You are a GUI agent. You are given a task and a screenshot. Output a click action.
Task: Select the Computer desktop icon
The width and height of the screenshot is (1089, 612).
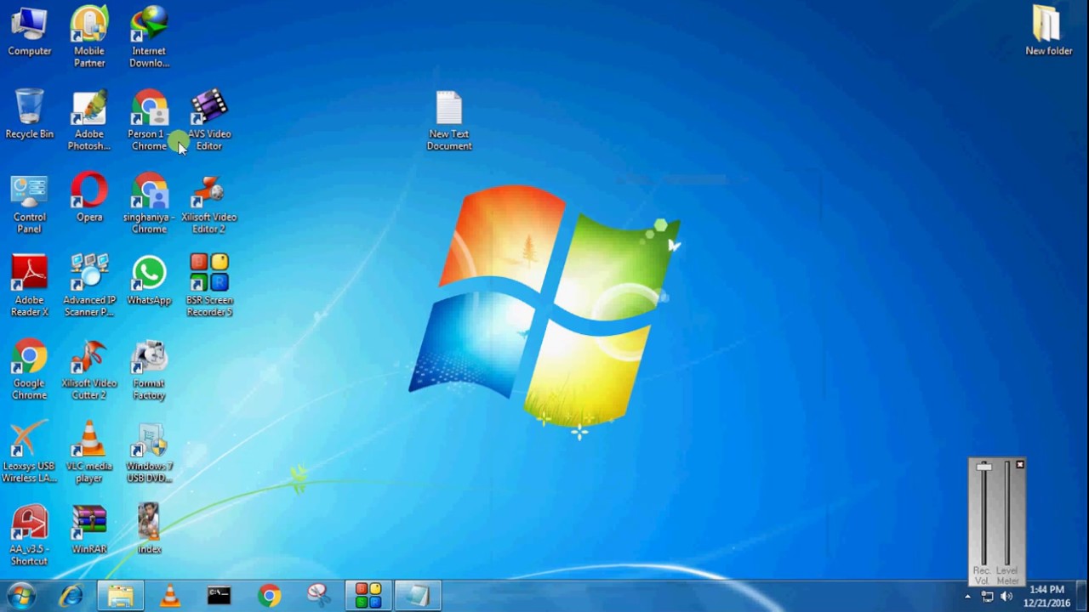(x=29, y=31)
